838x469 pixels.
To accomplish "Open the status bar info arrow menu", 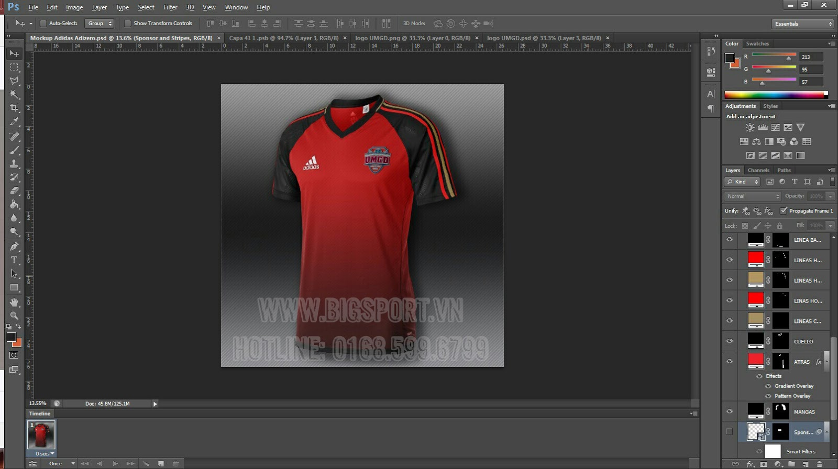I will tap(155, 404).
